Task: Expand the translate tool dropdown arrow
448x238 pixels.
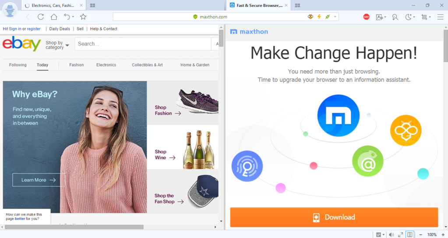Action: 385,17
